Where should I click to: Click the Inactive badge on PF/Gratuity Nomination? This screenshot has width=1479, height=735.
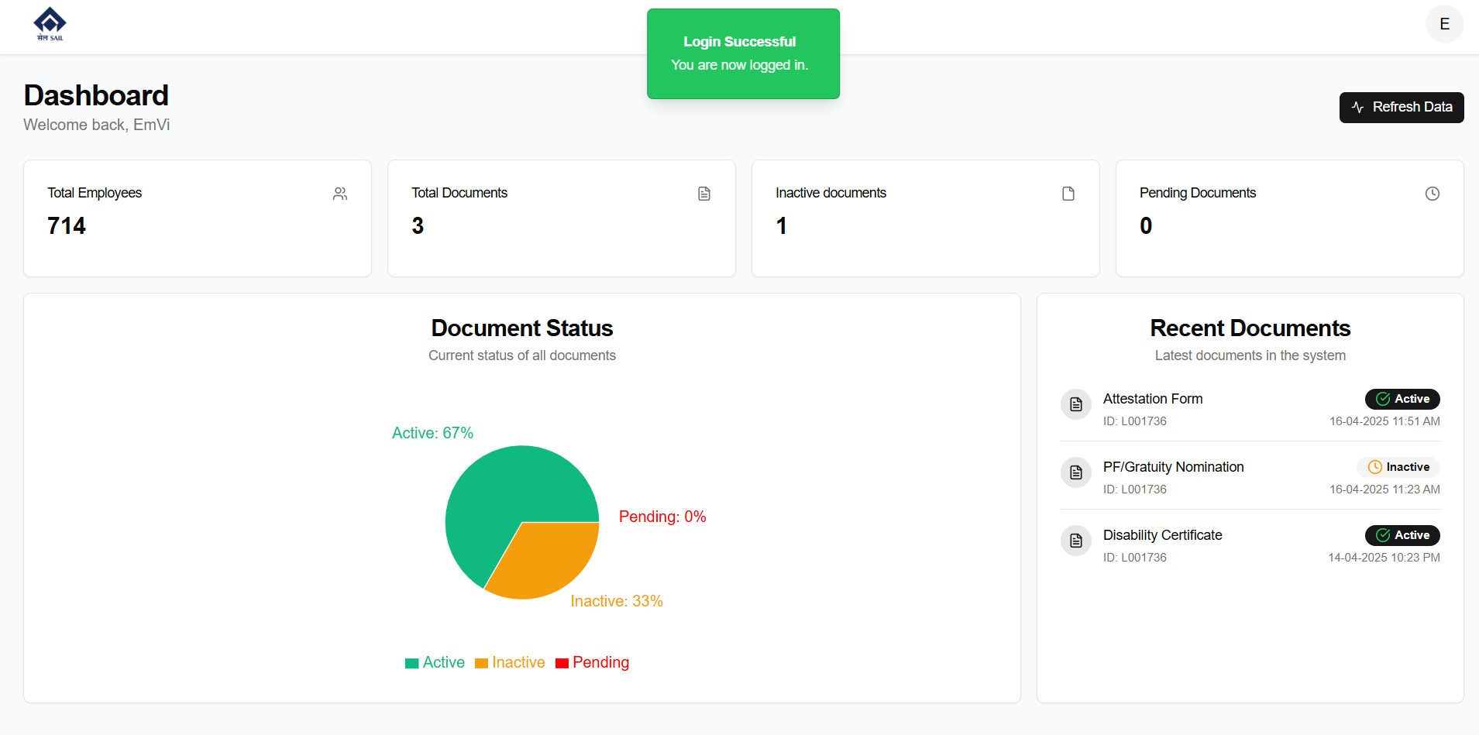1398,467
